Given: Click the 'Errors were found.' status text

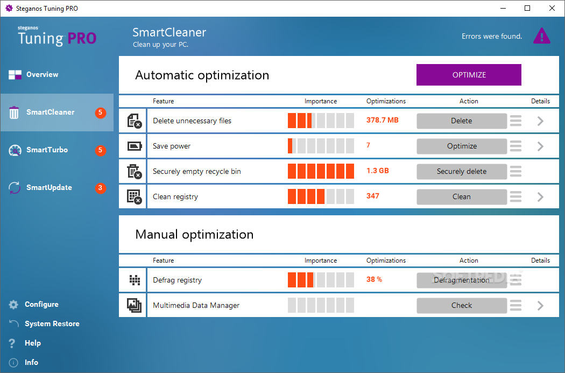Looking at the screenshot, I should pyautogui.click(x=492, y=36).
